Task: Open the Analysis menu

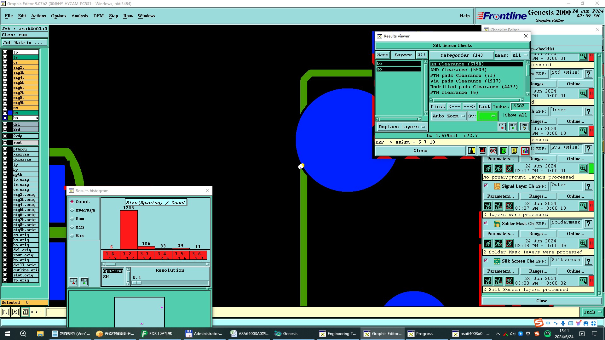Action: pos(79,16)
